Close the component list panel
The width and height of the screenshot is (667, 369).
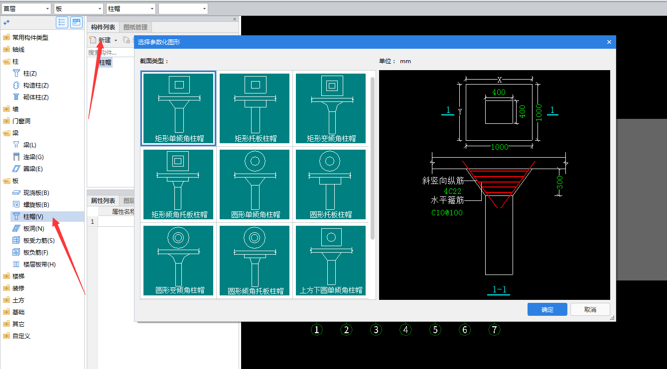235,19
